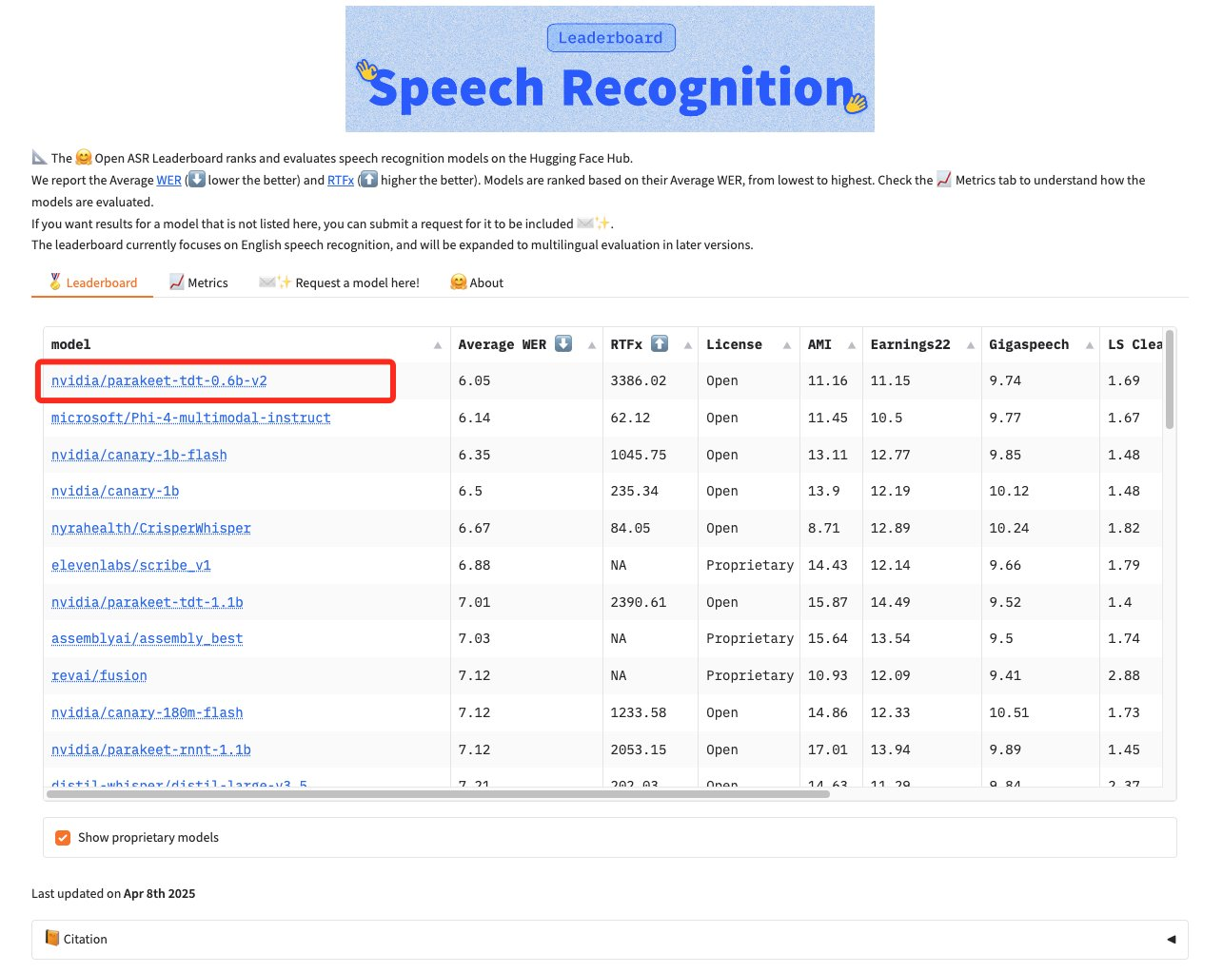1223x973 pixels.
Task: Switch to the About tab
Action: tap(476, 282)
